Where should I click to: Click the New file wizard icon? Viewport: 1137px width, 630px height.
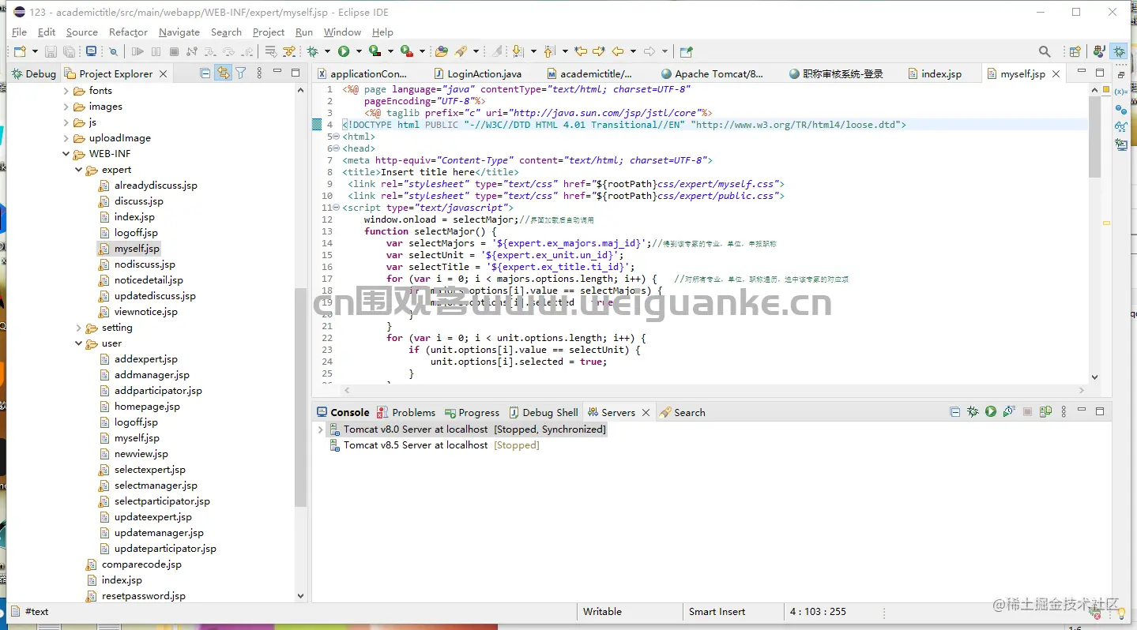pyautogui.click(x=20, y=51)
